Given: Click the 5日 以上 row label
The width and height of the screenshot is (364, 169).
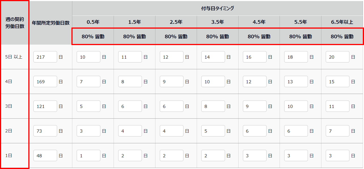Looking at the screenshot, I should pos(14,57).
